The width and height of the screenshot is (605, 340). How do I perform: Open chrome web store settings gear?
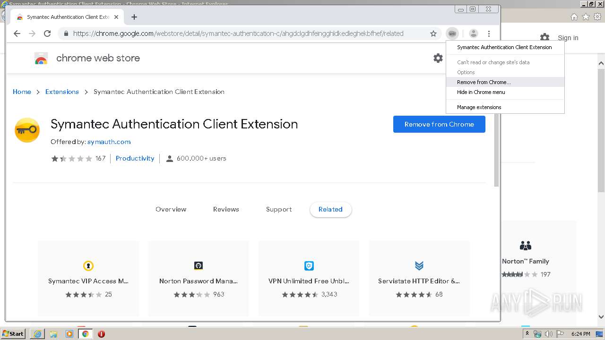click(438, 58)
